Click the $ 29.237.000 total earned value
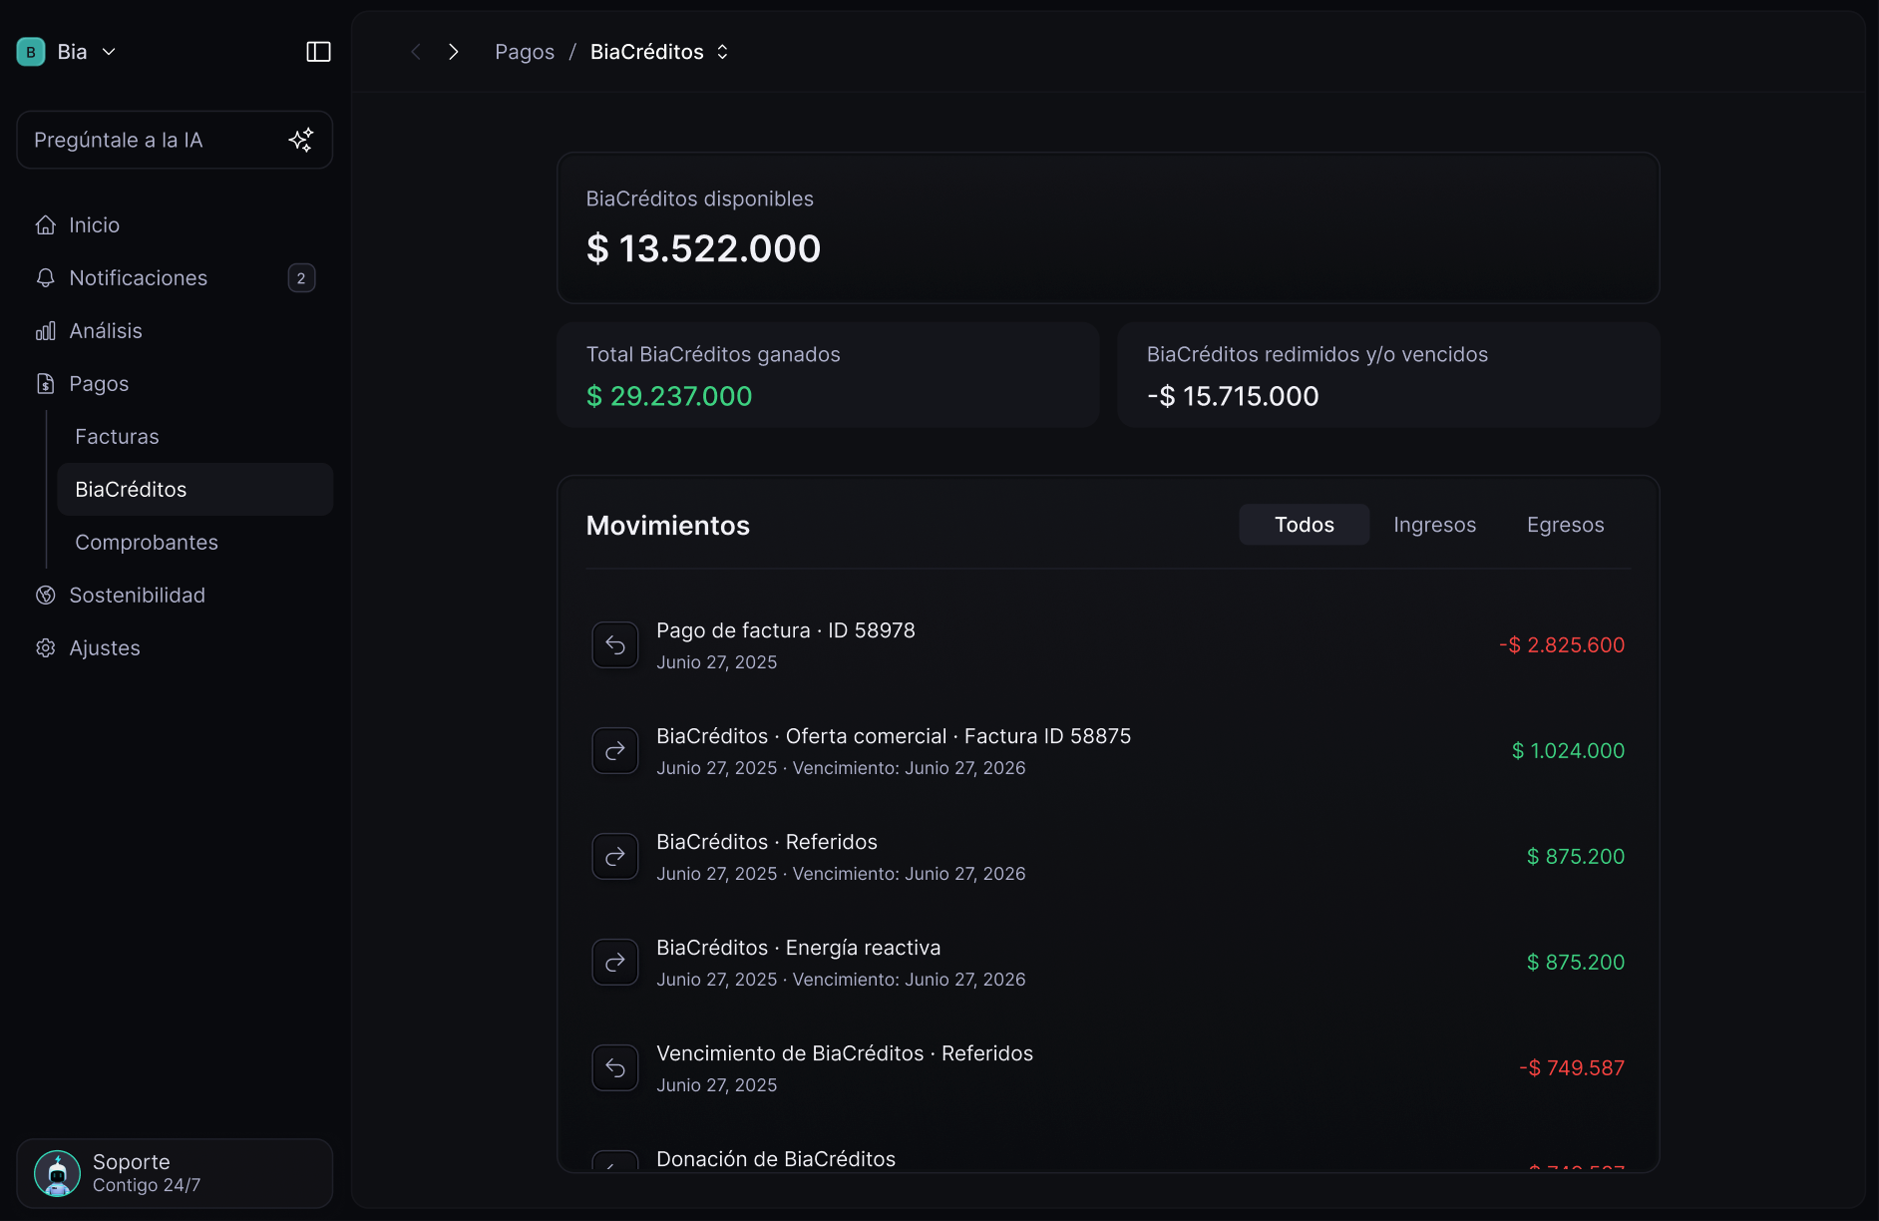 pyautogui.click(x=669, y=397)
